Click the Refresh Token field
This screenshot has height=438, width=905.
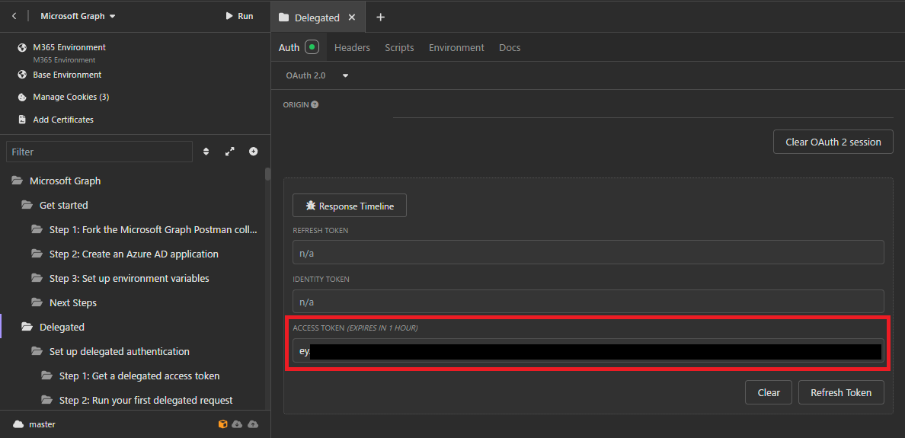coord(588,252)
